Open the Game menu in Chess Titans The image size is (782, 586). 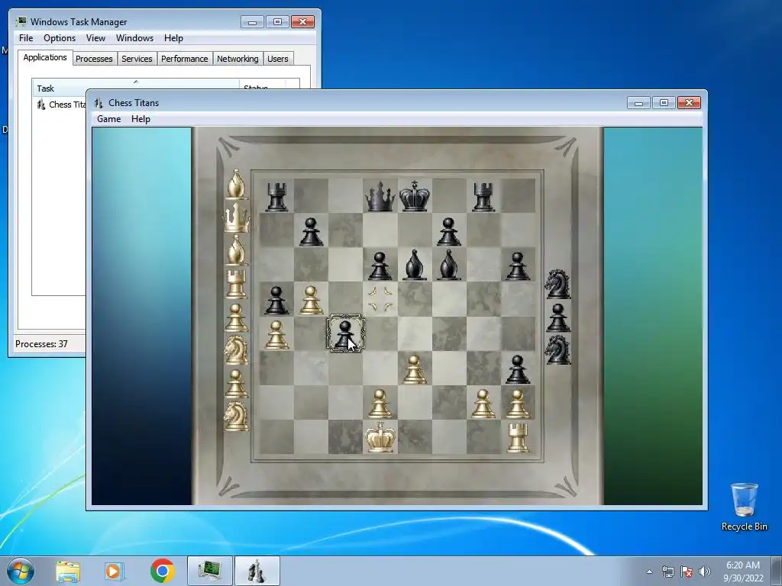pyautogui.click(x=108, y=118)
